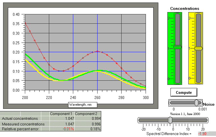This screenshot has width=216, height=137.
Task: Click measured concentration value 0.996
Action: point(88,124)
